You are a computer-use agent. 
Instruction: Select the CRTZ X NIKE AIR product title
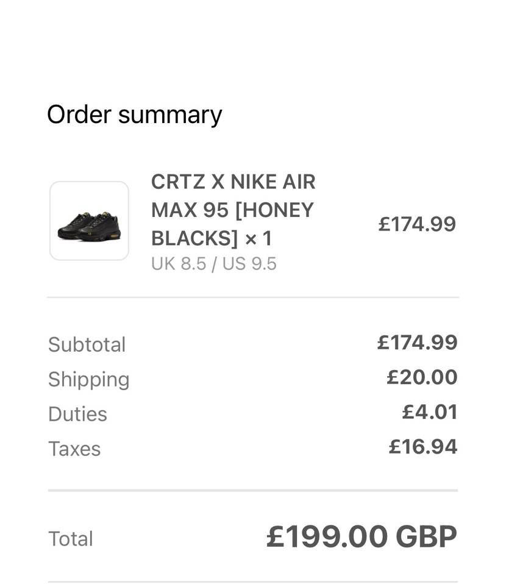coord(233,182)
